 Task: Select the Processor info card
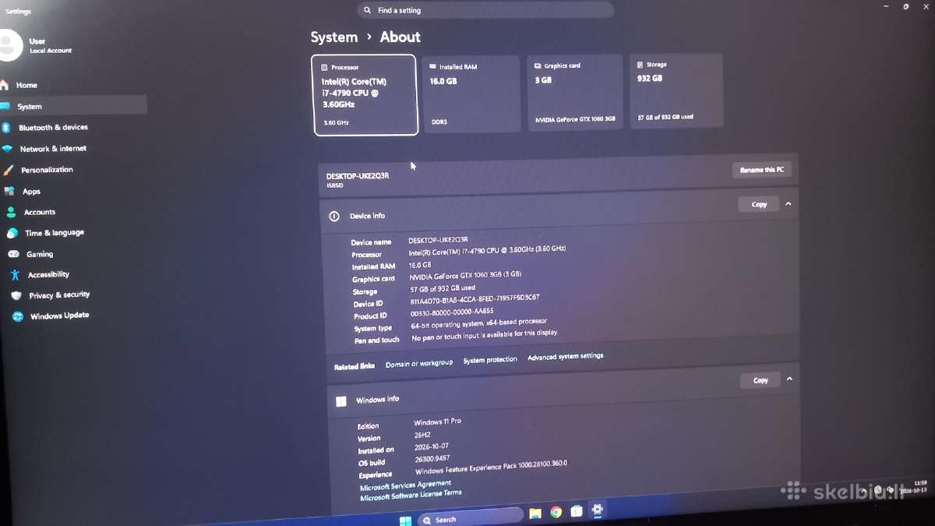click(365, 95)
